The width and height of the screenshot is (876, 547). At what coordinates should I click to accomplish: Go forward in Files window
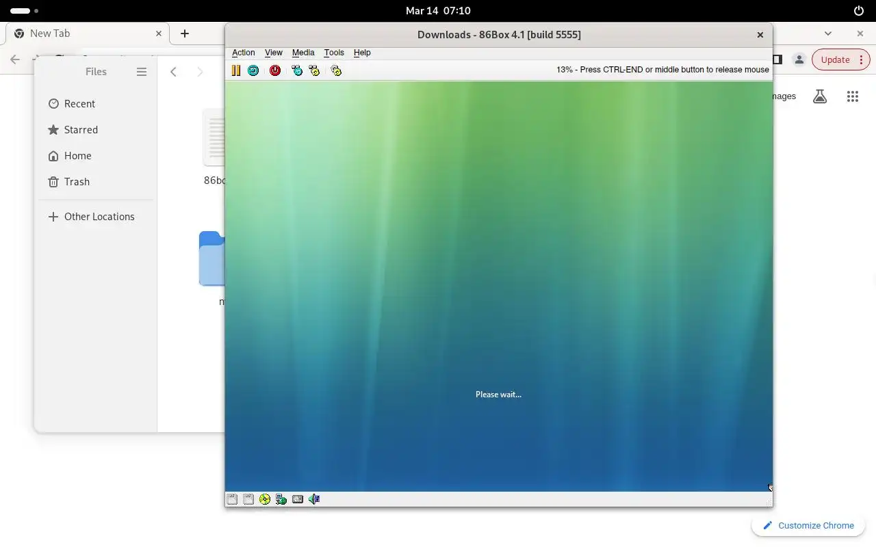200,72
